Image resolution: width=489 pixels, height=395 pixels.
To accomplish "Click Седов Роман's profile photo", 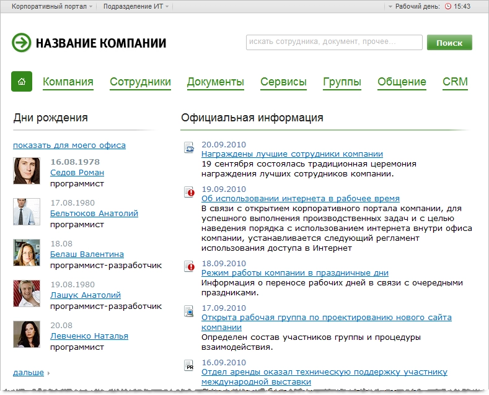I will point(27,171).
